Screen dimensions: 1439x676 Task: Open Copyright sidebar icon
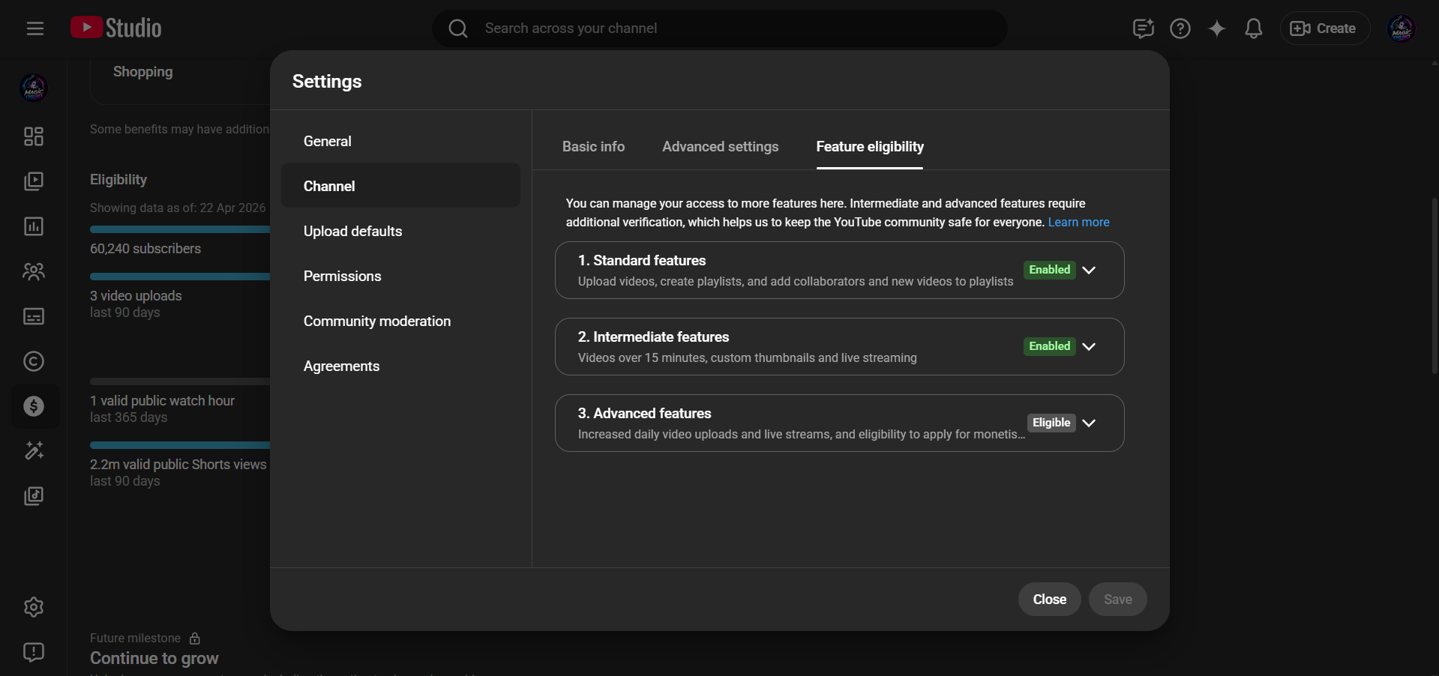point(34,361)
